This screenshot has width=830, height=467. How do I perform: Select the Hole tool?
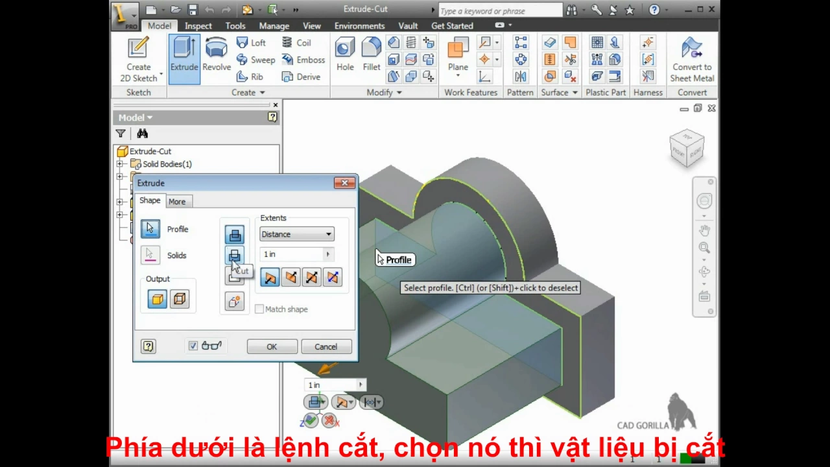pyautogui.click(x=345, y=54)
